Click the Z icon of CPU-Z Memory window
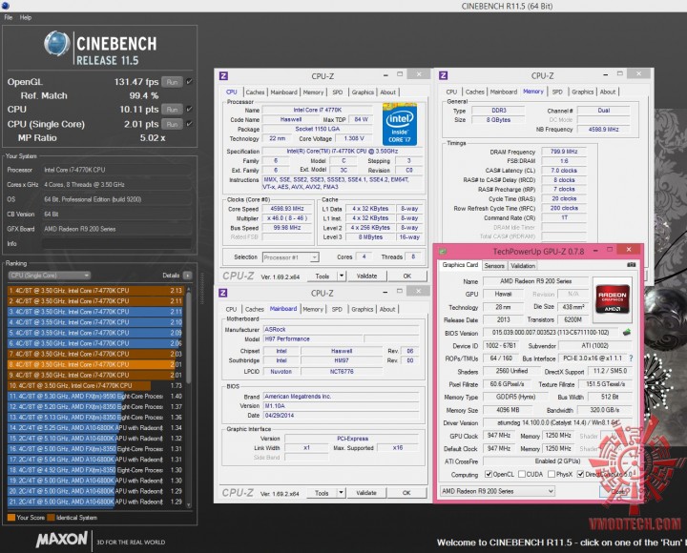This screenshot has height=553, width=687. [x=444, y=75]
